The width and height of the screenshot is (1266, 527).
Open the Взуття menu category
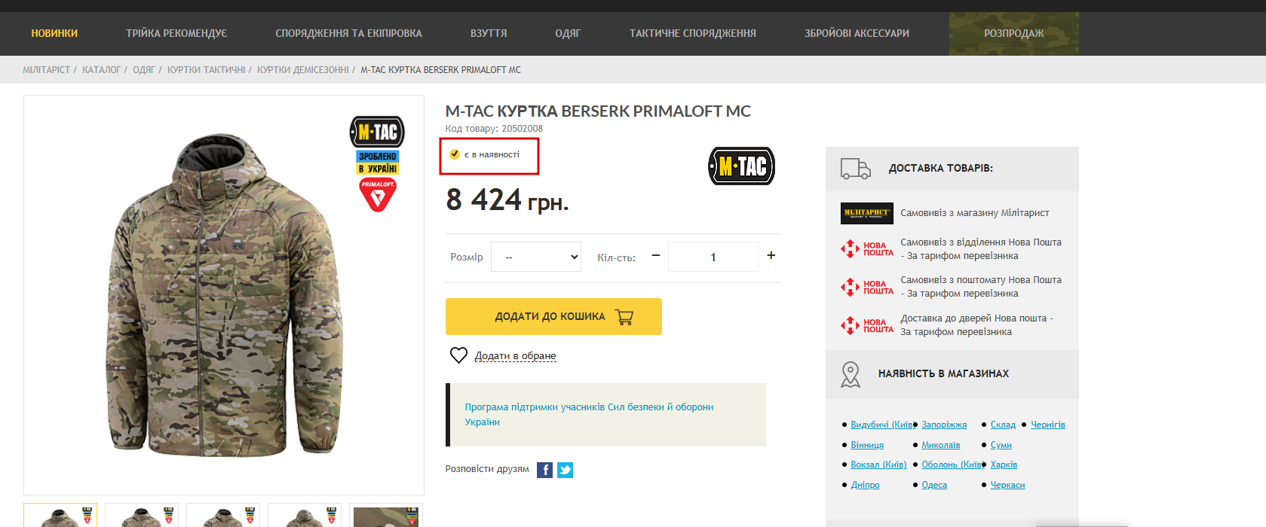point(489,33)
